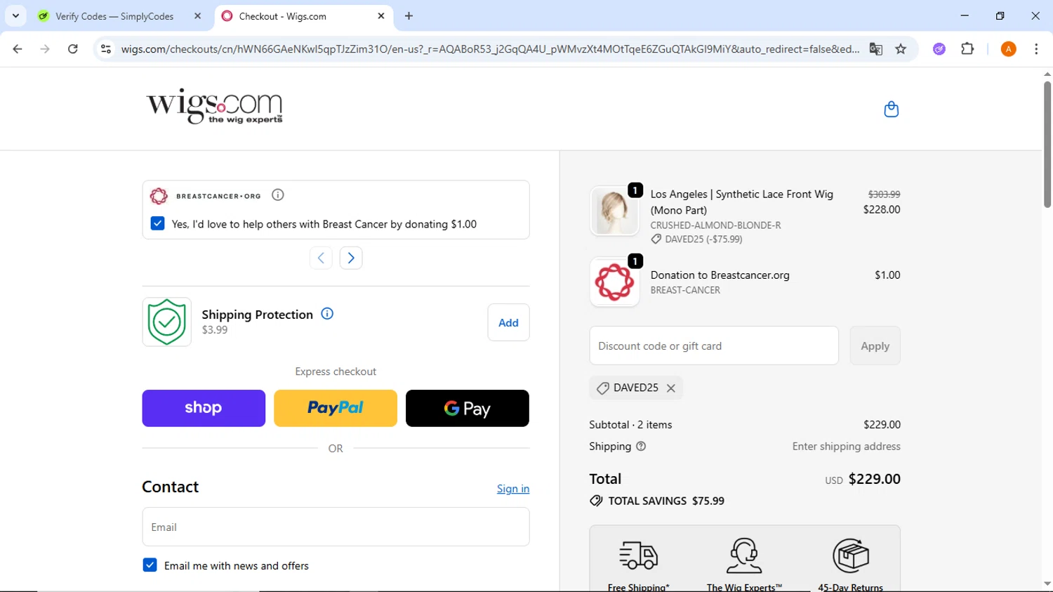The width and height of the screenshot is (1053, 592).
Task: Close the Checkout - Wigs.com tab
Action: [x=381, y=16]
